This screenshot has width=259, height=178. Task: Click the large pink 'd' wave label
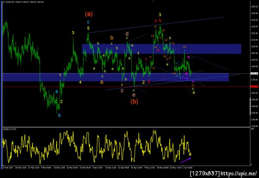127,34
